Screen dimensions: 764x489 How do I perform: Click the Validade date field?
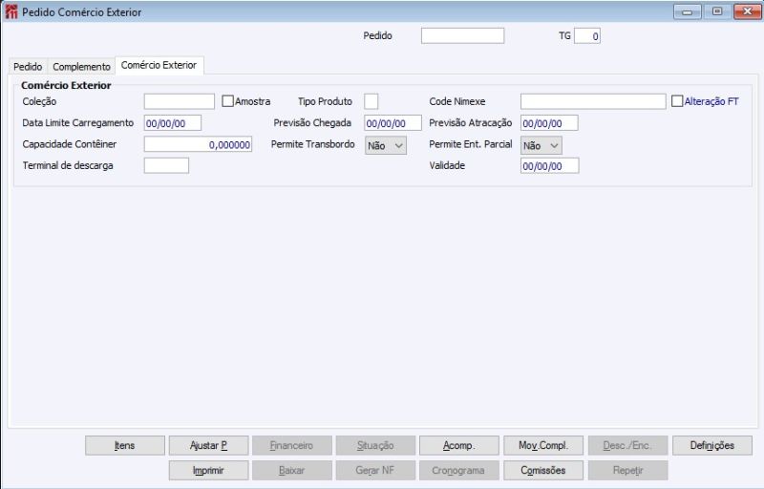click(550, 165)
